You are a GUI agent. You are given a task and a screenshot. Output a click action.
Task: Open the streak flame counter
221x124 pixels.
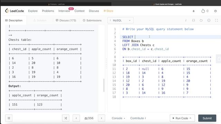point(205,11)
